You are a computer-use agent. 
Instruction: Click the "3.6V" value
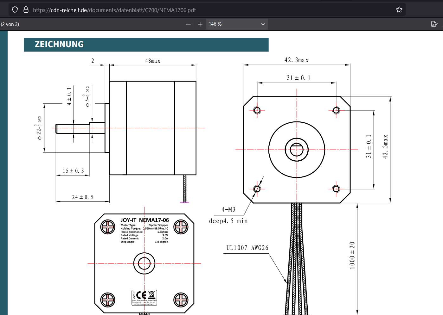[x=165, y=235]
